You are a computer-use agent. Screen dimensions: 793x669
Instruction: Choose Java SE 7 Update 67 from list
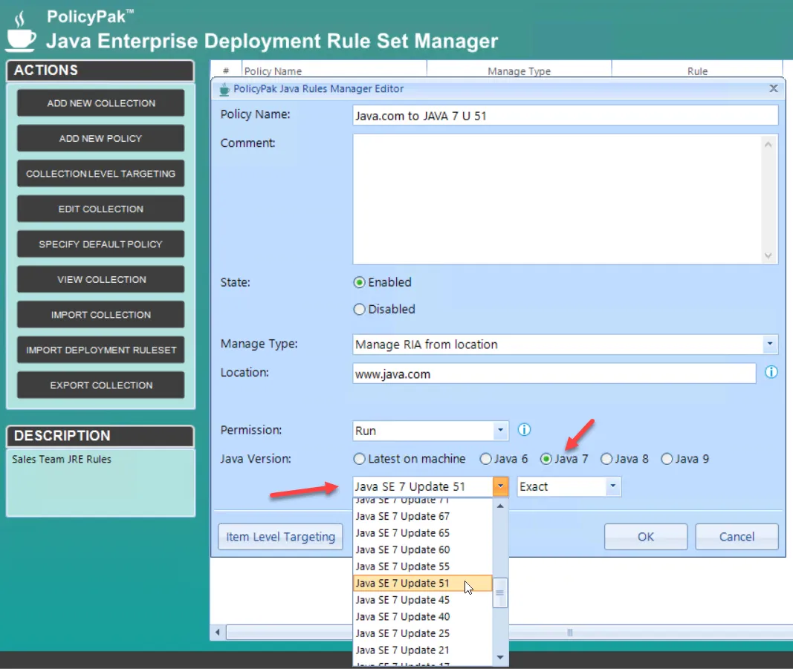[x=422, y=516]
